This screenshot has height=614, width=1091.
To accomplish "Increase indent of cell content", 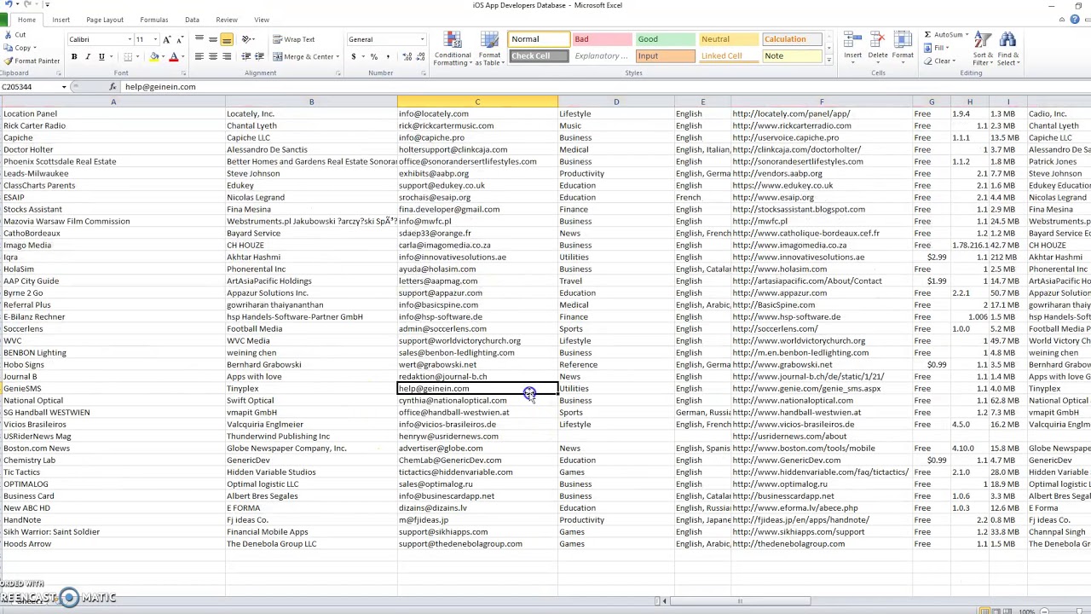I will [x=259, y=56].
